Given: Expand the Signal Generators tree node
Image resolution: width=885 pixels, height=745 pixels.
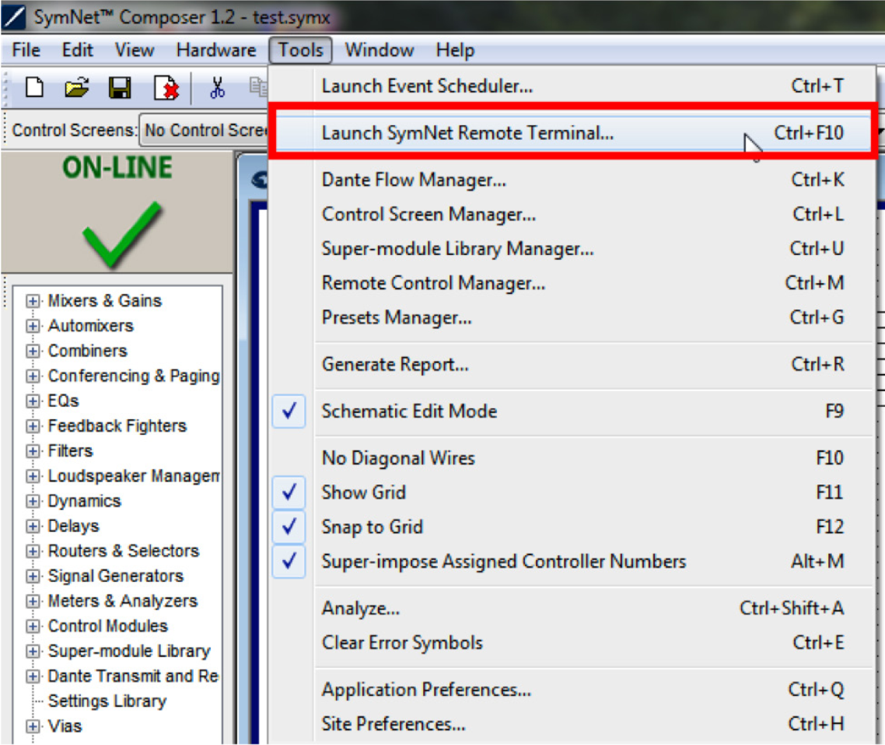Looking at the screenshot, I should [33, 576].
